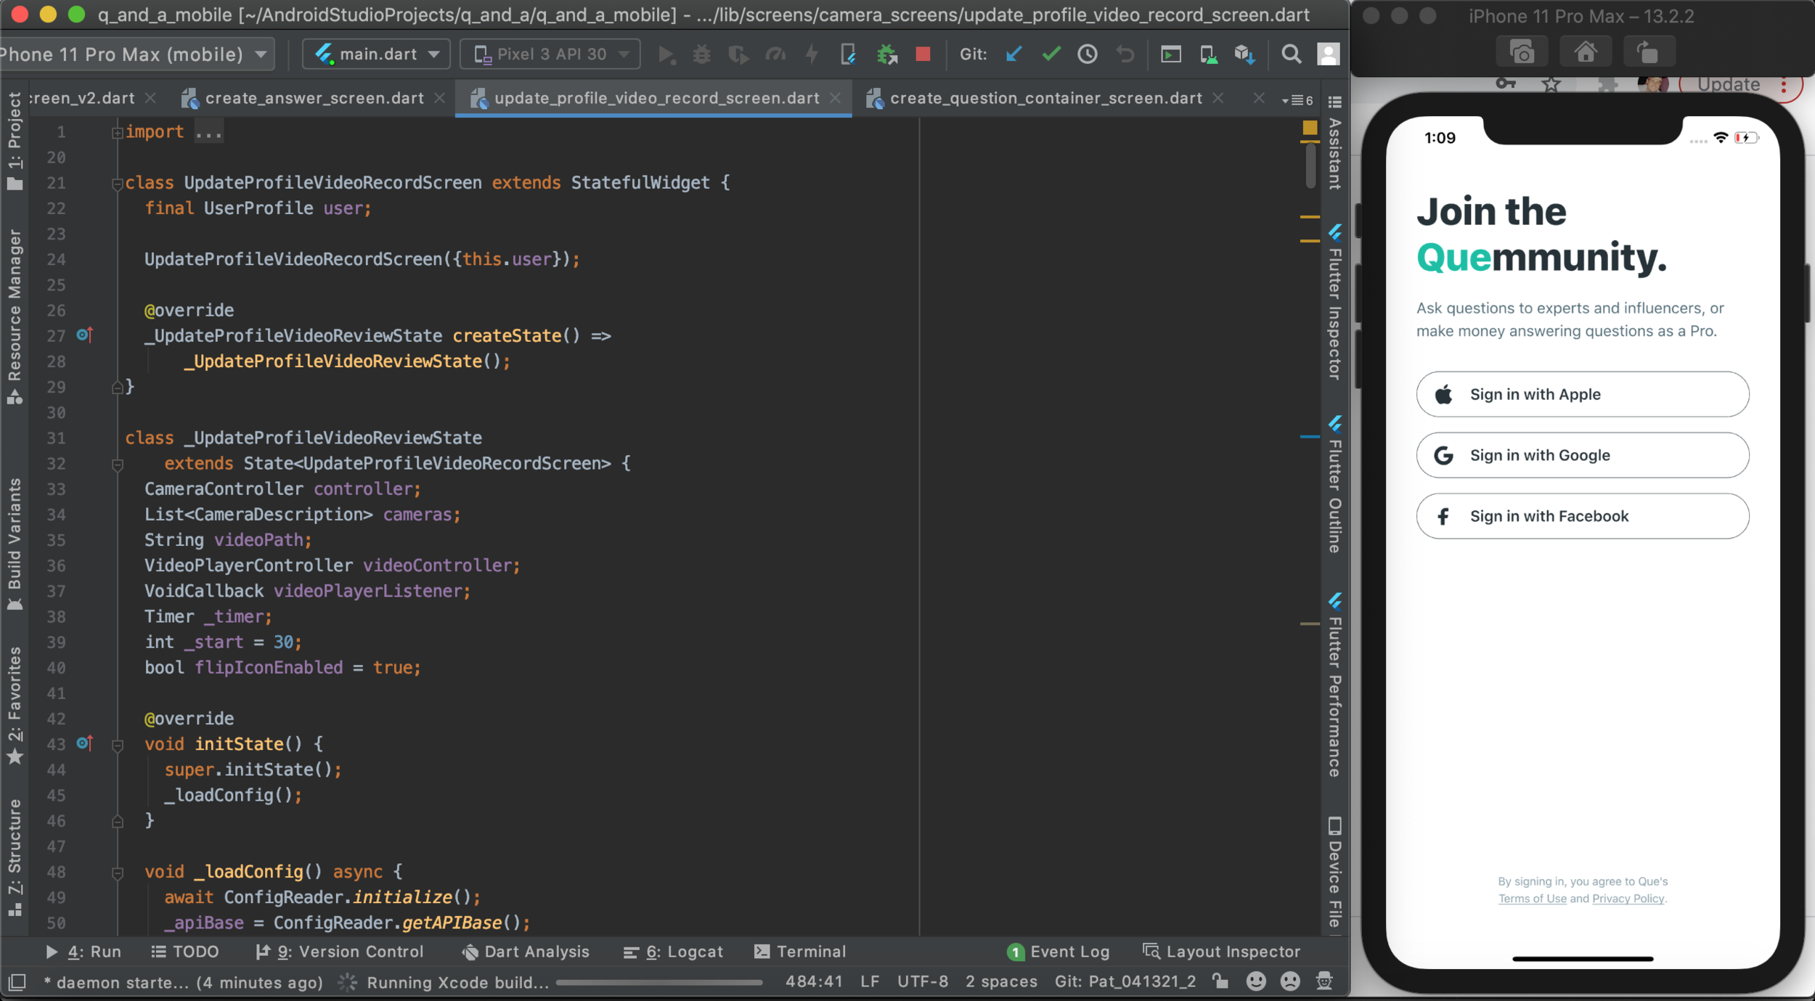Open the device selector dropdown

(x=136, y=54)
